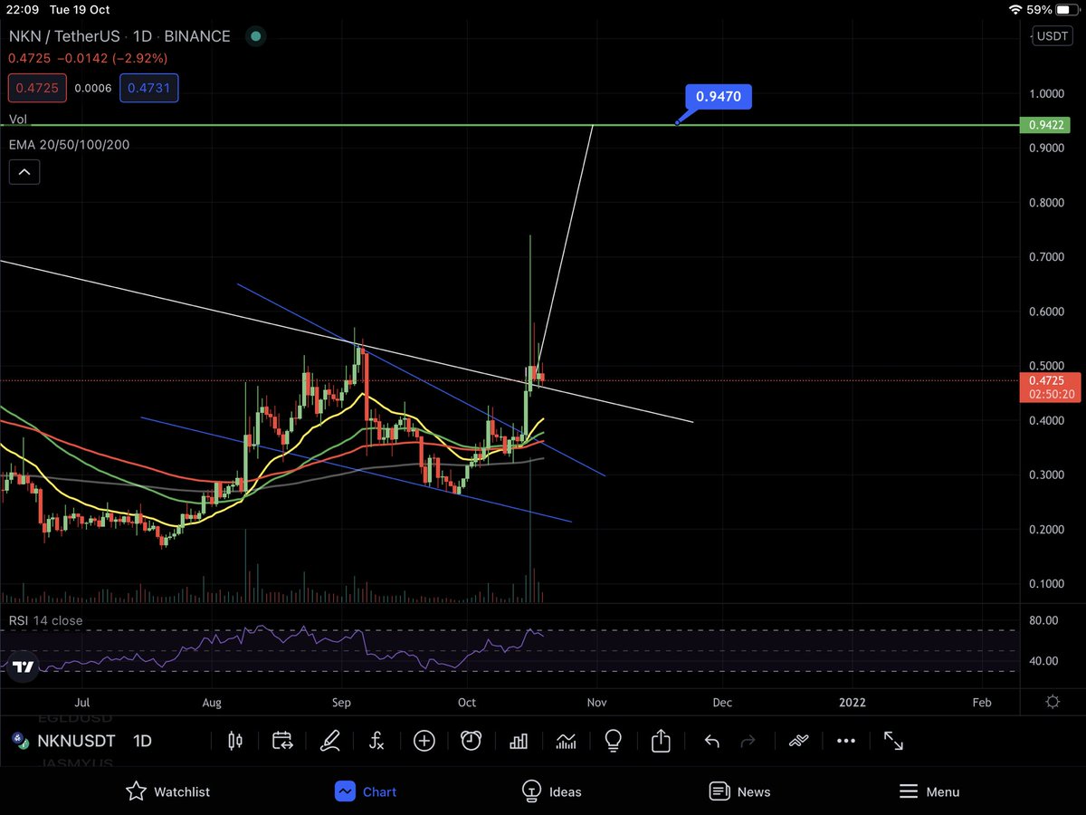Image resolution: width=1086 pixels, height=815 pixels.
Task: Change the 1D interval in bottom toolbar
Action: [142, 741]
